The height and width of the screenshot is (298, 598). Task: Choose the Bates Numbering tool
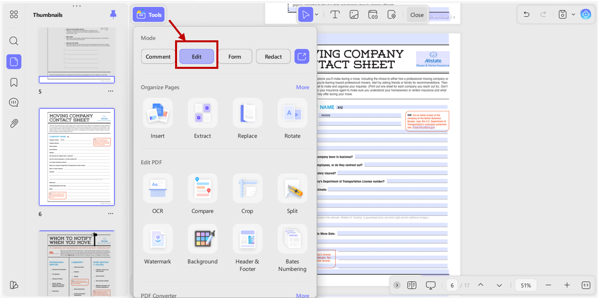pyautogui.click(x=292, y=248)
